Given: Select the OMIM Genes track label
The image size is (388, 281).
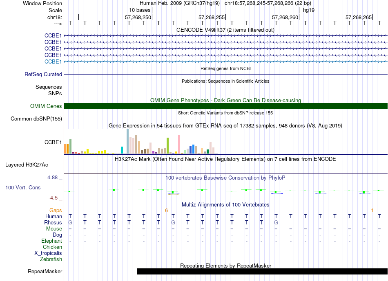Looking at the screenshot, I should [x=46, y=106].
